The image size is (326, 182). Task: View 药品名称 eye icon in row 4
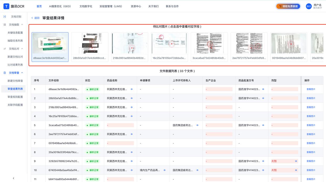tap(132, 116)
